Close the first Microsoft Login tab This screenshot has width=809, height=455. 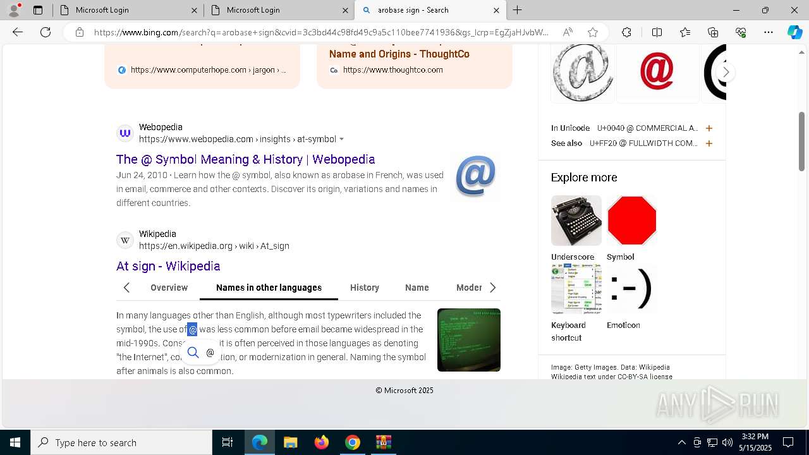[194, 10]
